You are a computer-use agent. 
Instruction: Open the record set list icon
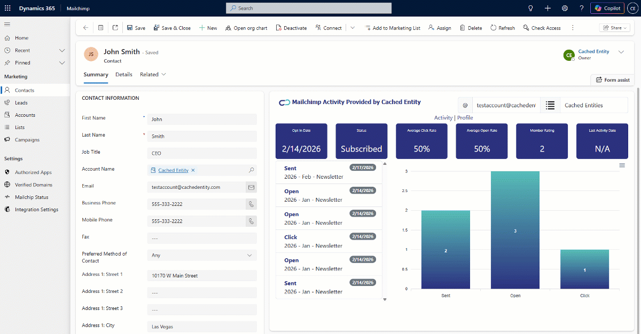[100, 28]
